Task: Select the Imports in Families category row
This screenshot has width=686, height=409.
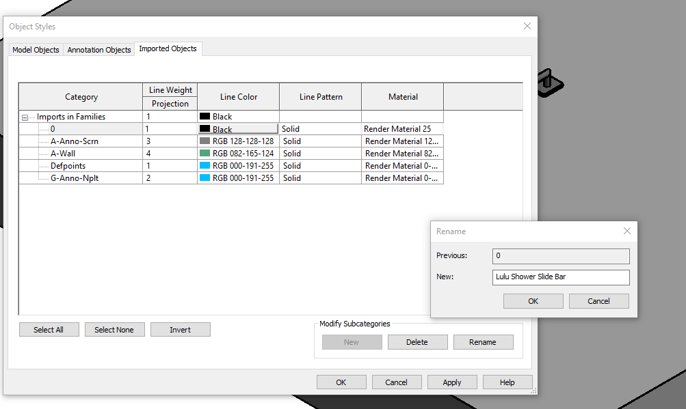Action: click(81, 117)
